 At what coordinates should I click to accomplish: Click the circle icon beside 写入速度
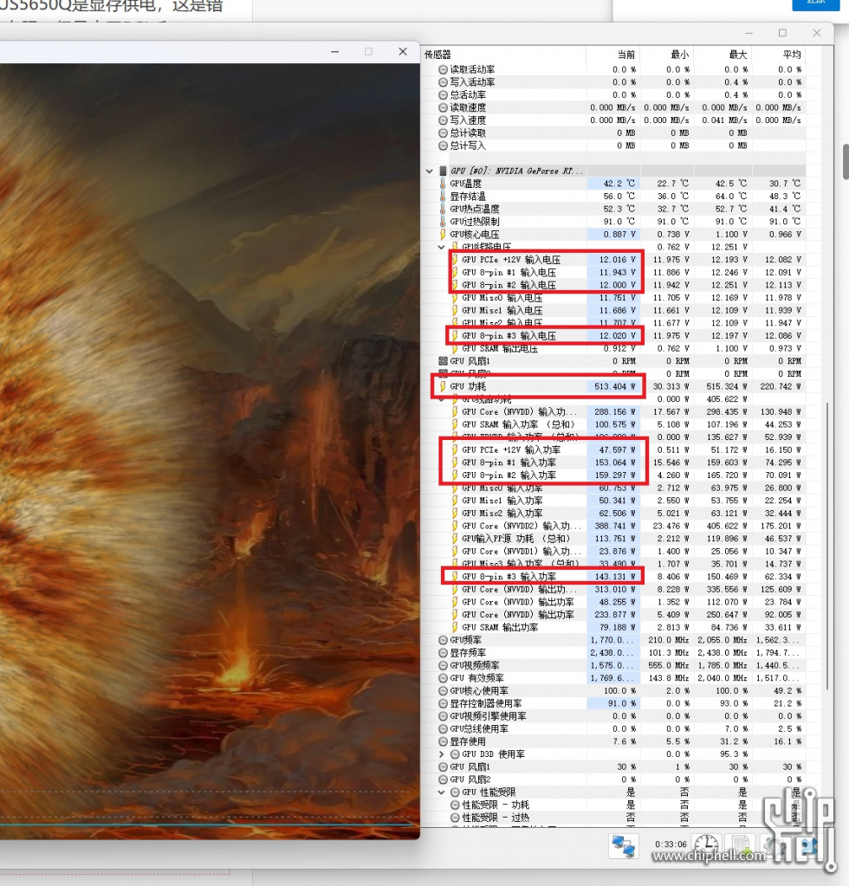444,120
